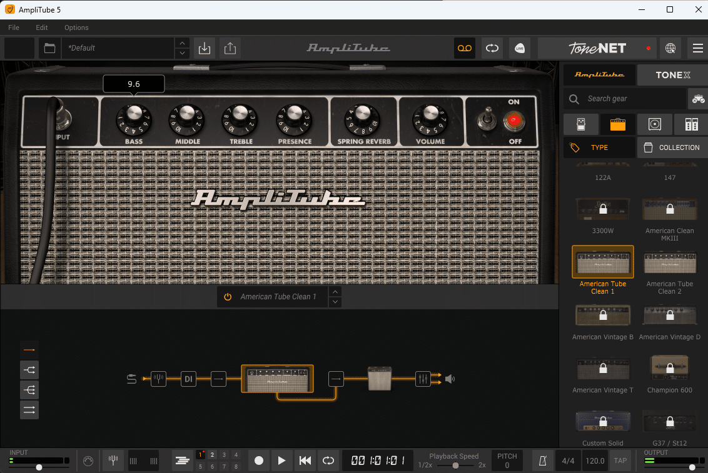
Task: Click the rewind to start button
Action: tap(305, 461)
